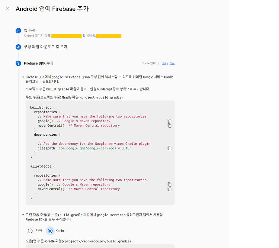Screen dimensions: 279x248
Task: Close the Add Firebase to Android dialog
Action: pos(7,9)
